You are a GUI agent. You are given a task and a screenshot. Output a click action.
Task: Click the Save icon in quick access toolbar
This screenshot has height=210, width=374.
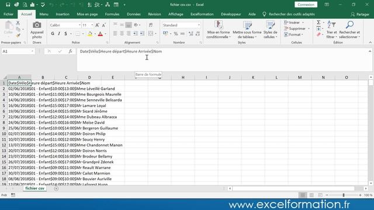pos(8,5)
